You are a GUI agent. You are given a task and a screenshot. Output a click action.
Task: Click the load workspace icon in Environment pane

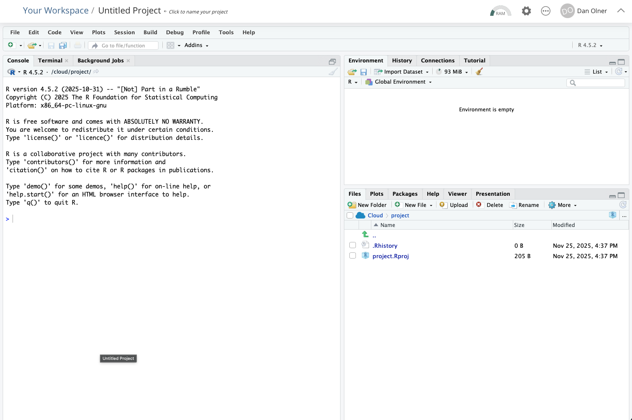click(x=352, y=72)
